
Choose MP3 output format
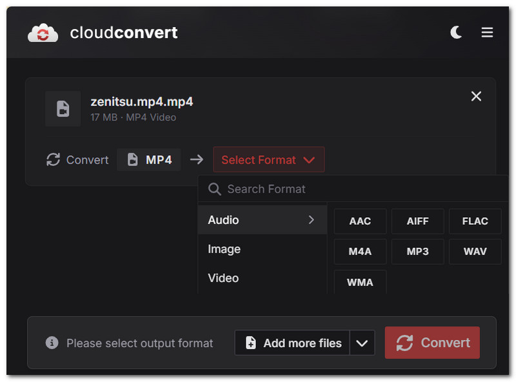pyautogui.click(x=417, y=251)
